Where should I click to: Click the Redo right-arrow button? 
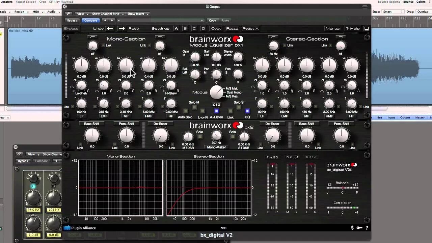[x=122, y=28]
